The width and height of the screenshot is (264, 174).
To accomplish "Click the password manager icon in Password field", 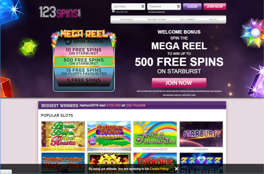I will [179, 7].
